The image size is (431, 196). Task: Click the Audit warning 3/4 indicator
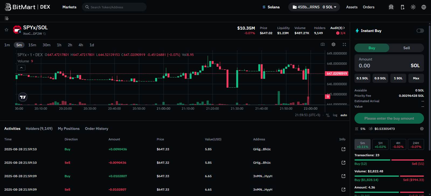coord(341,33)
